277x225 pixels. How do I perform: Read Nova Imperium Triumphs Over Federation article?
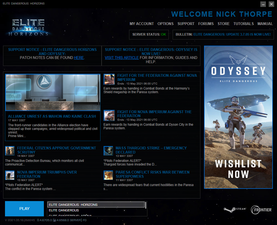pos(47,174)
